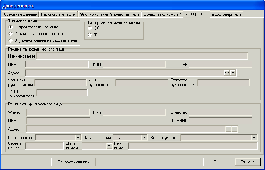
Task: Select ЮЛ organization type
Action: point(90,28)
